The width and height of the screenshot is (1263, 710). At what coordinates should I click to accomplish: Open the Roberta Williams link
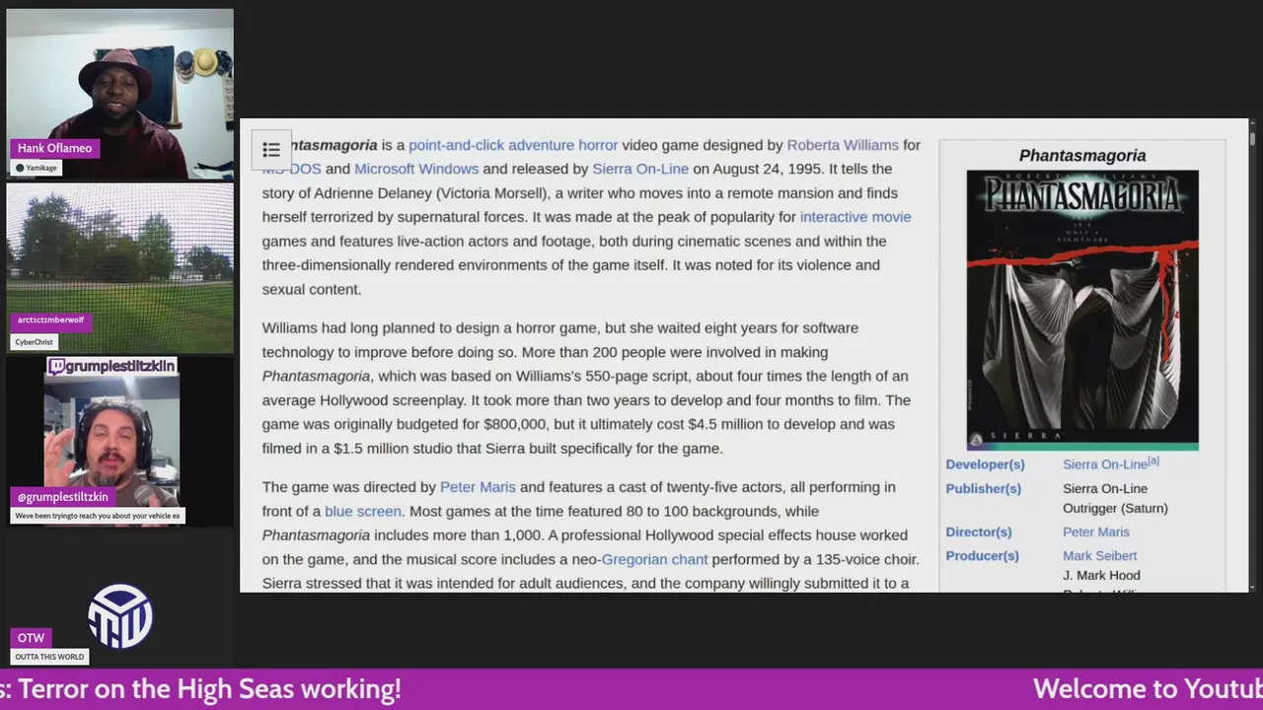point(843,145)
